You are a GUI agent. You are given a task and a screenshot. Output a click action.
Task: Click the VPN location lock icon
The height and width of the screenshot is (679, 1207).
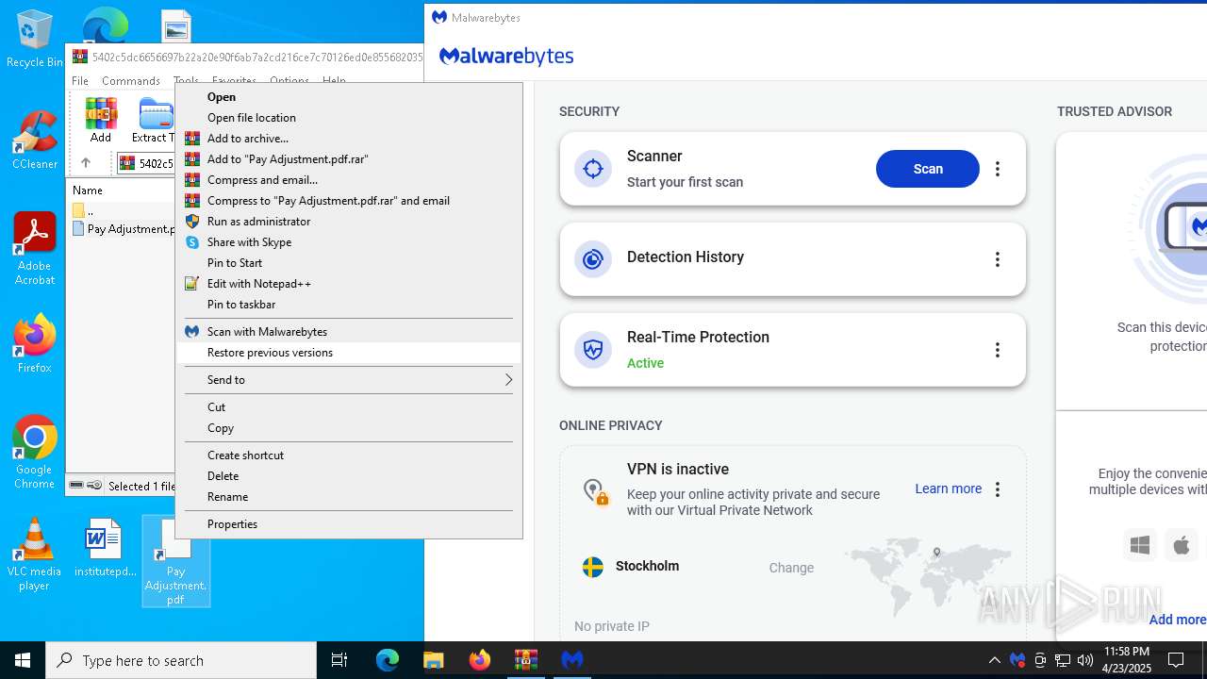tap(595, 491)
